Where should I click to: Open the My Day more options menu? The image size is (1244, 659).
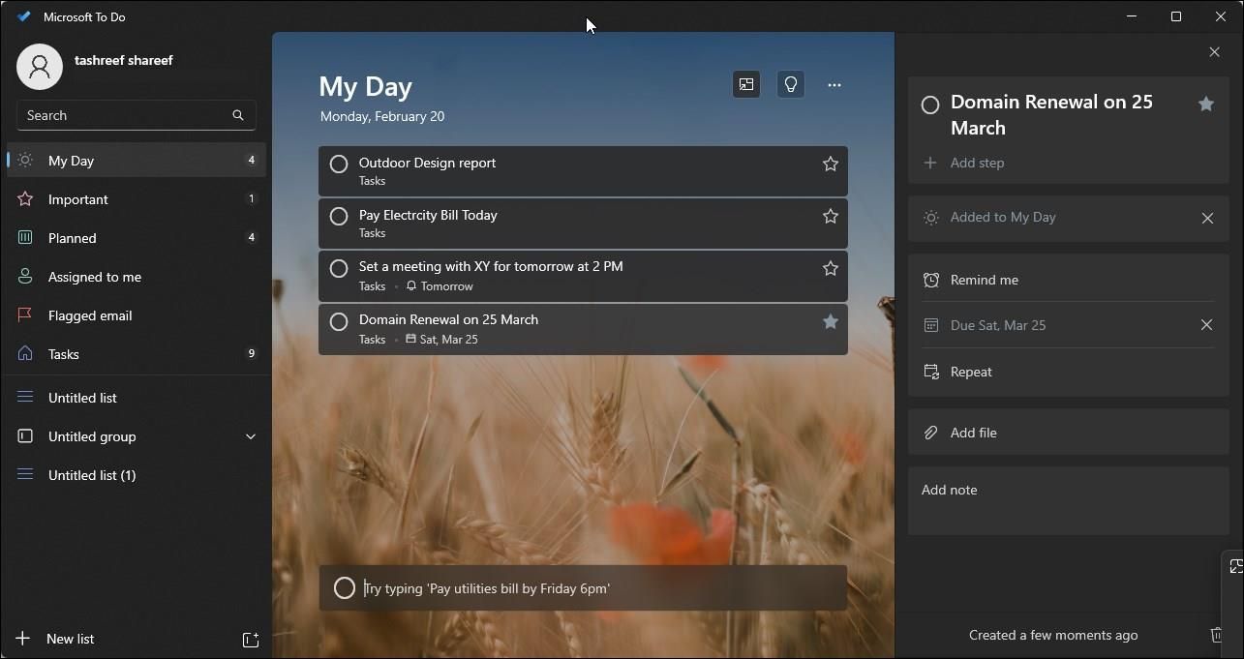click(x=834, y=85)
